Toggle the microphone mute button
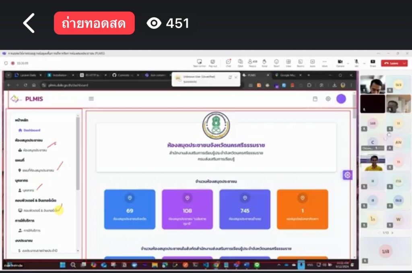This screenshot has width=412, height=273. [x=356, y=63]
